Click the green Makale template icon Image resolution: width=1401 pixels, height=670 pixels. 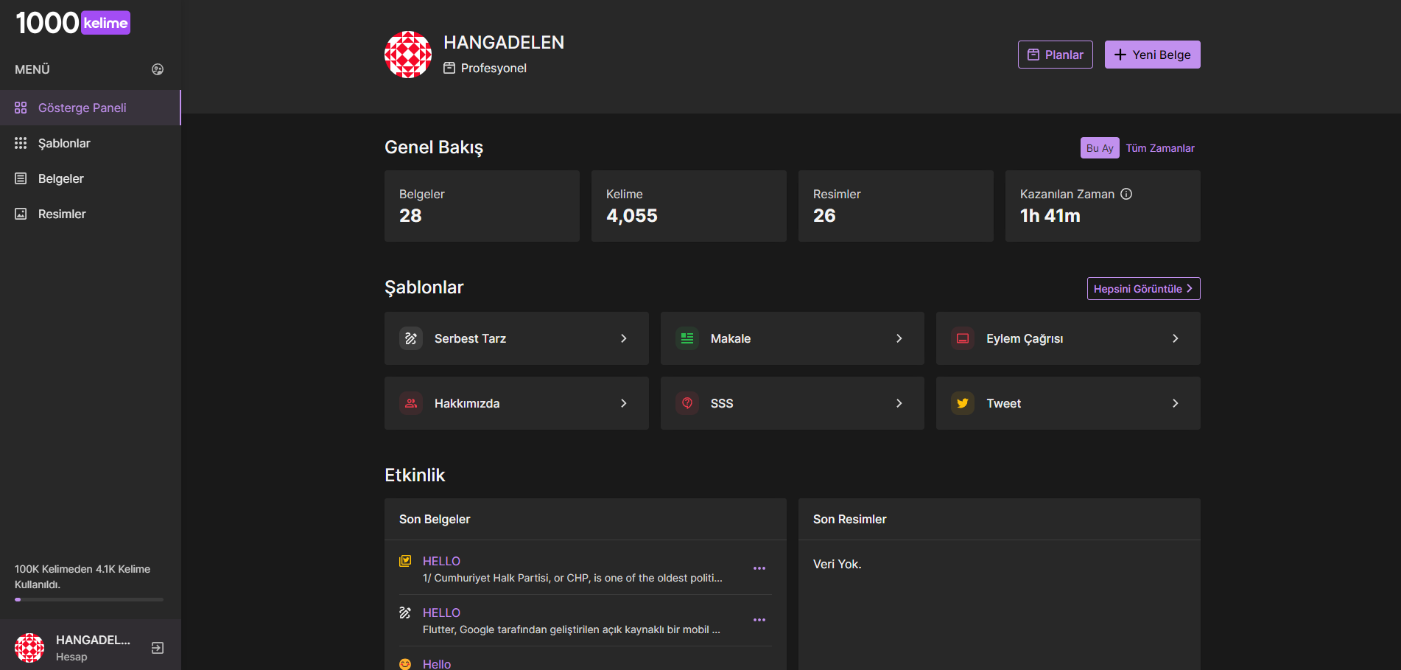(x=687, y=338)
